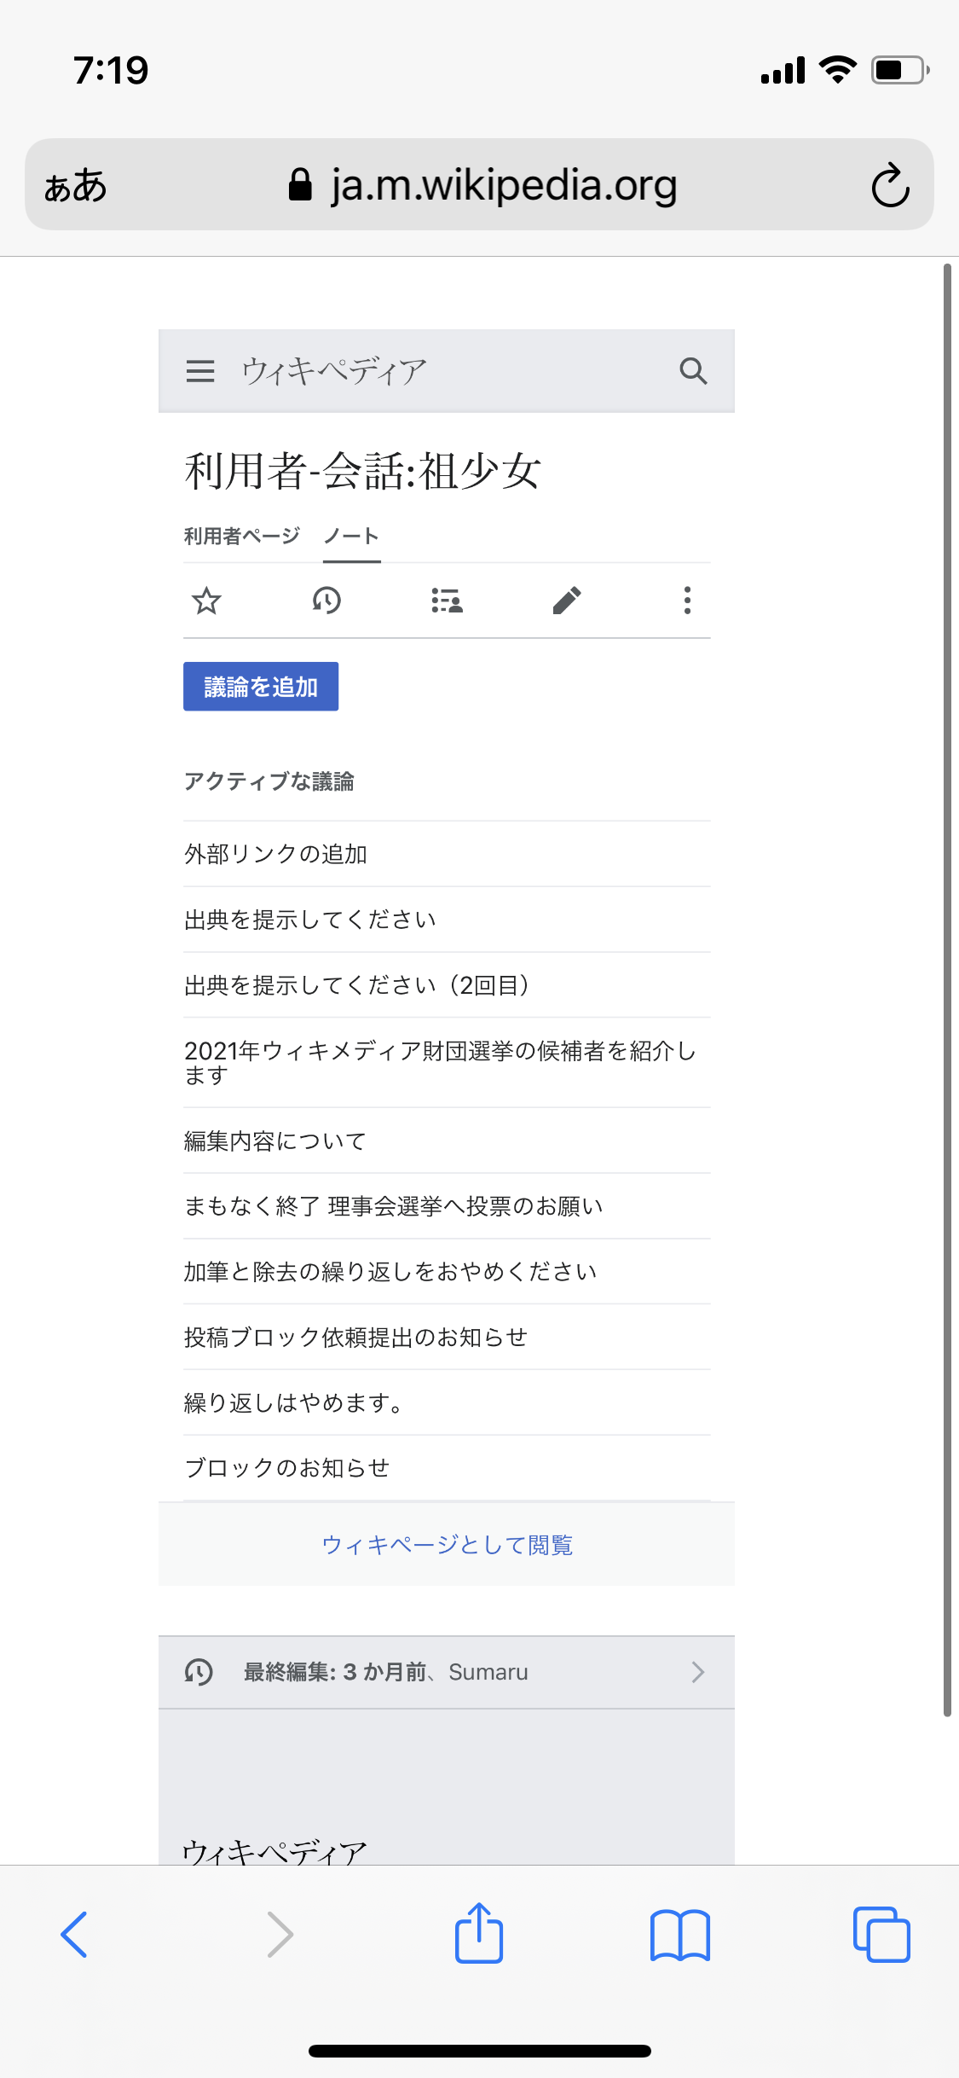
Task: Open page history clock icon
Action: (326, 601)
